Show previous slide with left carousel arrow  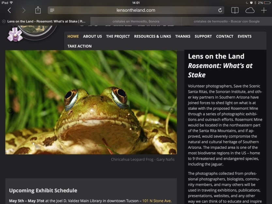coord(10,110)
